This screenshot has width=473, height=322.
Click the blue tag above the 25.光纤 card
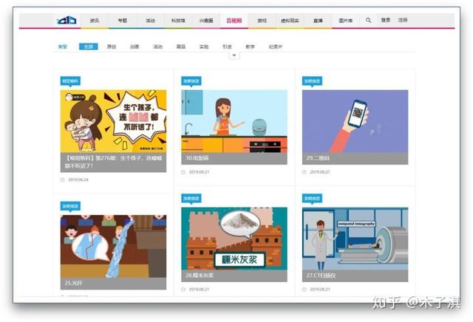tap(70, 206)
